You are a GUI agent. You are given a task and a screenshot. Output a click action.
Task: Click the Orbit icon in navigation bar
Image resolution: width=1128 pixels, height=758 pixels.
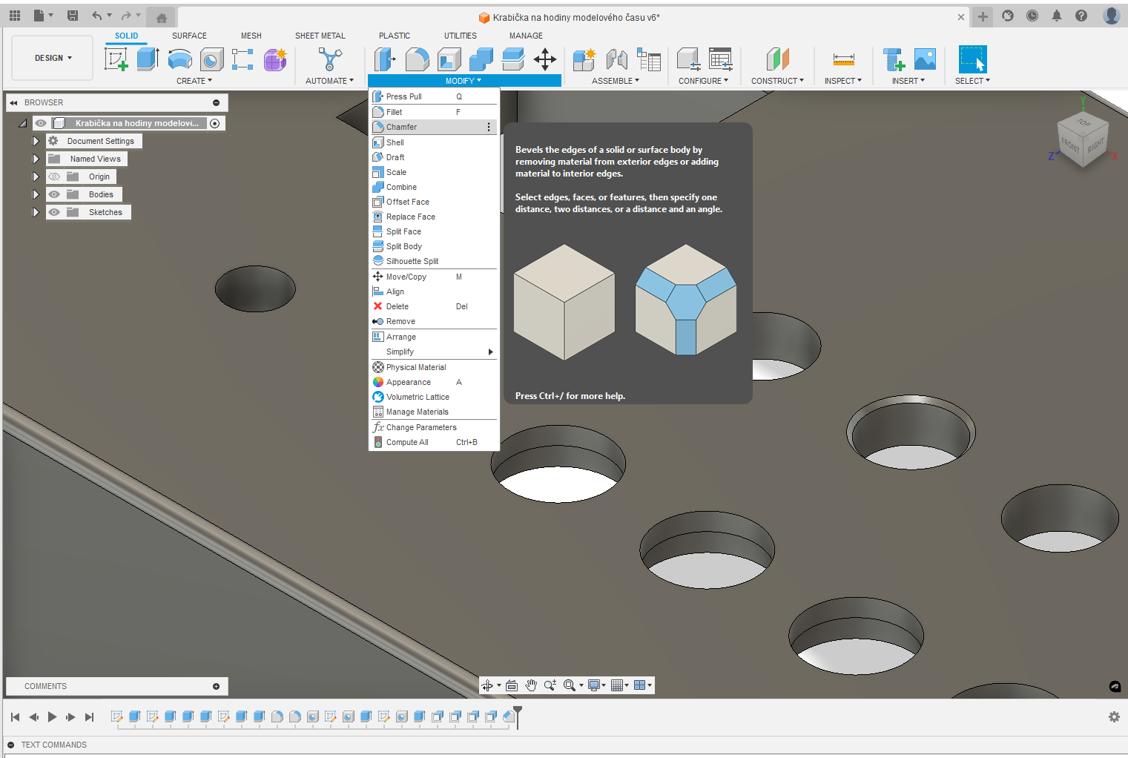(x=487, y=685)
